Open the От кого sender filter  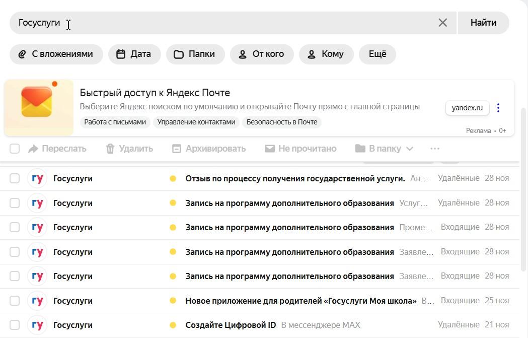[x=261, y=54]
